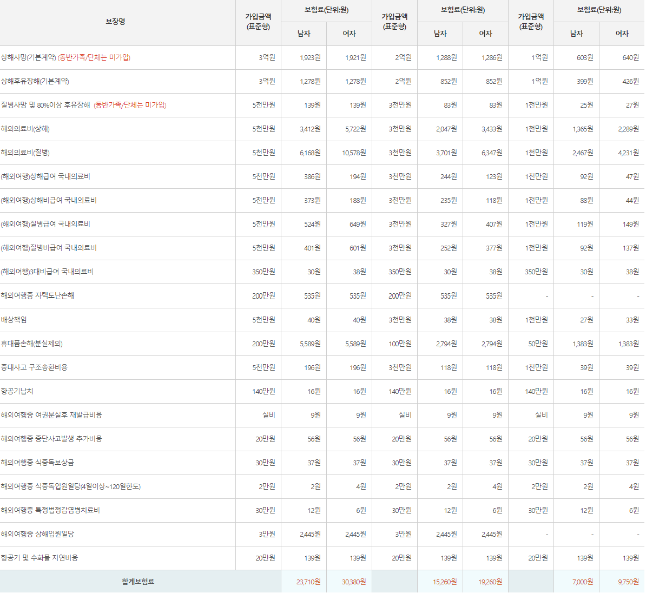Click 해외여행중 식중독보상금 label

(37, 464)
